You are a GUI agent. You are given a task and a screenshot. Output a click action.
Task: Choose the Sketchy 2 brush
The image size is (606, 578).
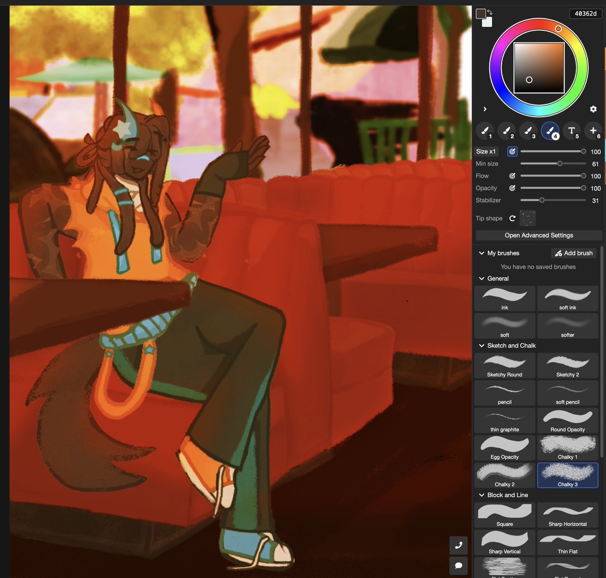(568, 365)
